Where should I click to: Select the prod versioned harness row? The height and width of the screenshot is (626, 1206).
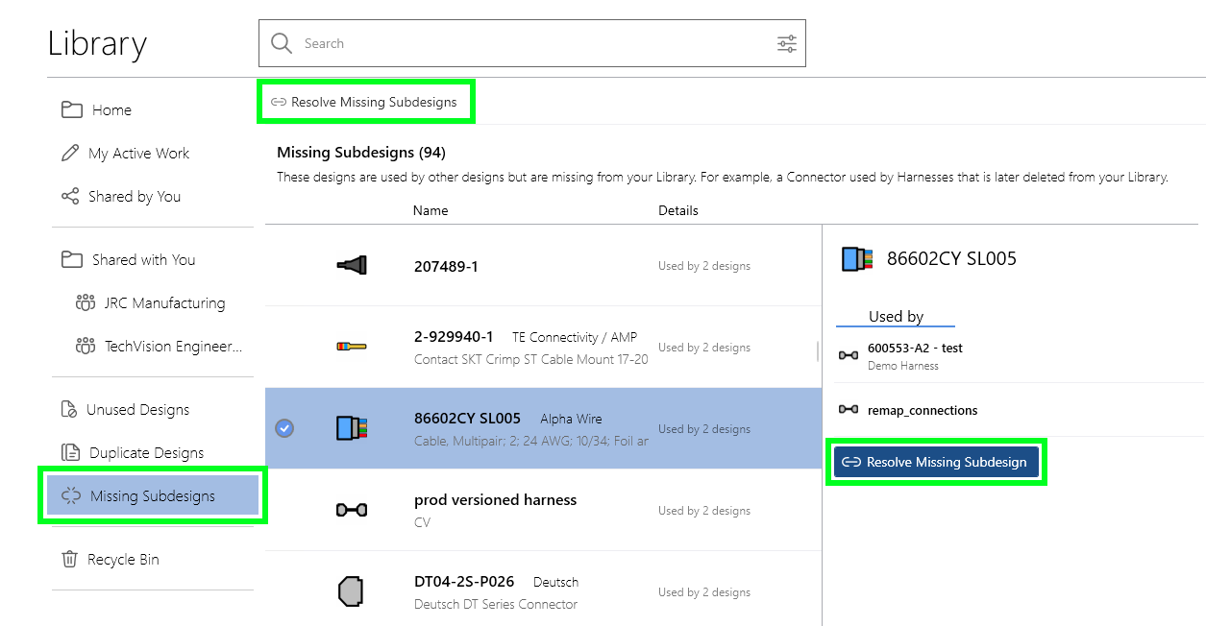click(x=543, y=510)
